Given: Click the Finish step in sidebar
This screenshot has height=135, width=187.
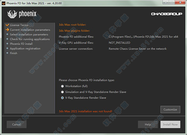Looking at the screenshot, I should [14, 53].
